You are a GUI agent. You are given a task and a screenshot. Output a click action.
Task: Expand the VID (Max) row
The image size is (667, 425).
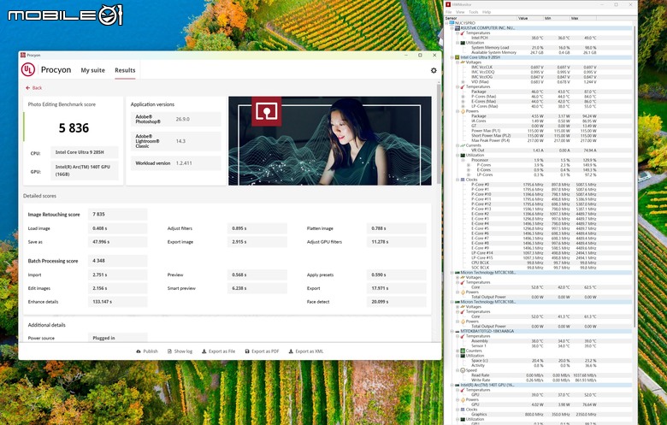pyautogui.click(x=463, y=82)
